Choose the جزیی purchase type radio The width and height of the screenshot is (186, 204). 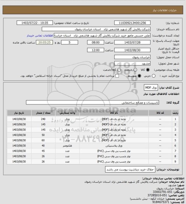pos(154,76)
